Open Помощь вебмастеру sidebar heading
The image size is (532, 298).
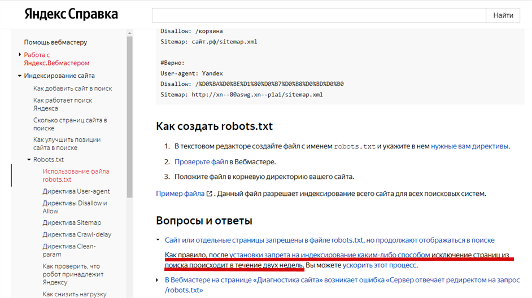[x=56, y=42]
